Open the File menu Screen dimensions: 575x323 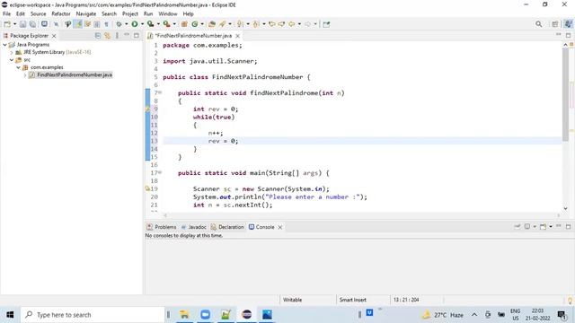point(6,14)
